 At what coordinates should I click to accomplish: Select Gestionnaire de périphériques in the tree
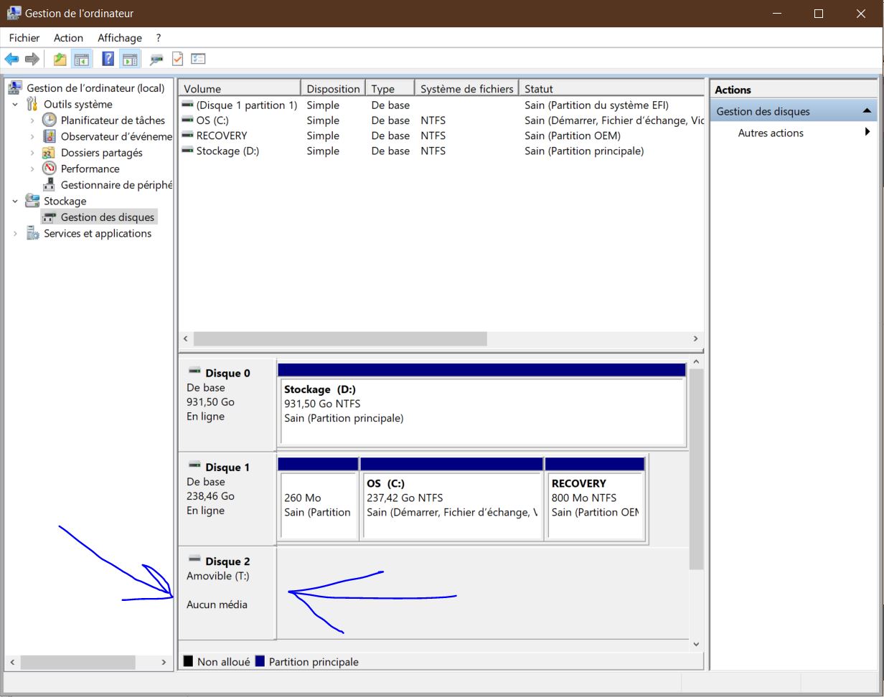click(115, 185)
